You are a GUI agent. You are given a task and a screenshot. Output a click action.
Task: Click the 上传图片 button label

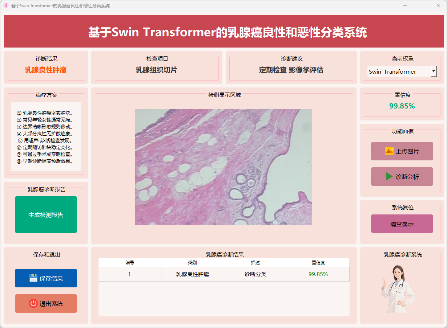(x=407, y=151)
